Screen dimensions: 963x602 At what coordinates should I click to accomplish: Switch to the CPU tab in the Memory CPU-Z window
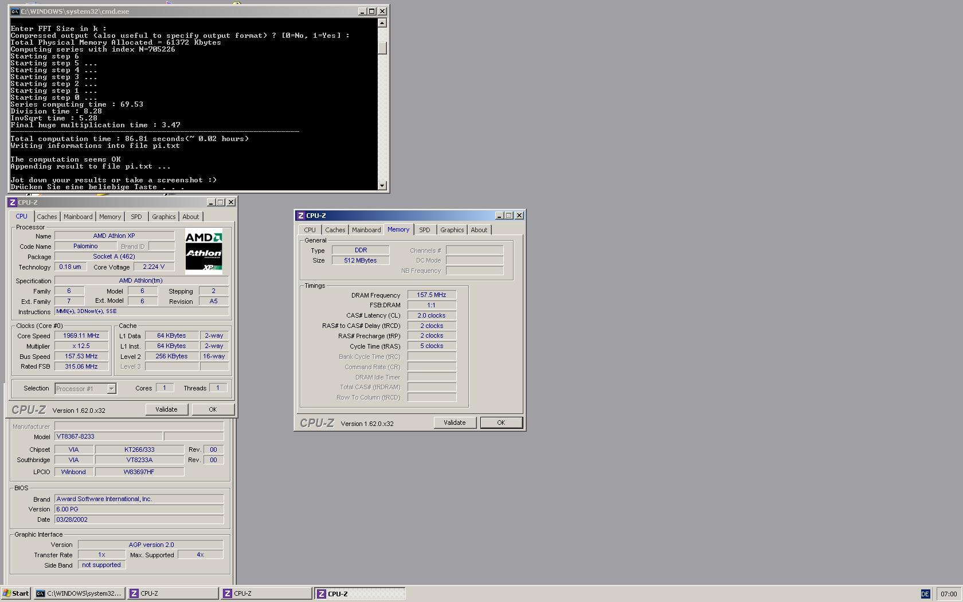(310, 230)
